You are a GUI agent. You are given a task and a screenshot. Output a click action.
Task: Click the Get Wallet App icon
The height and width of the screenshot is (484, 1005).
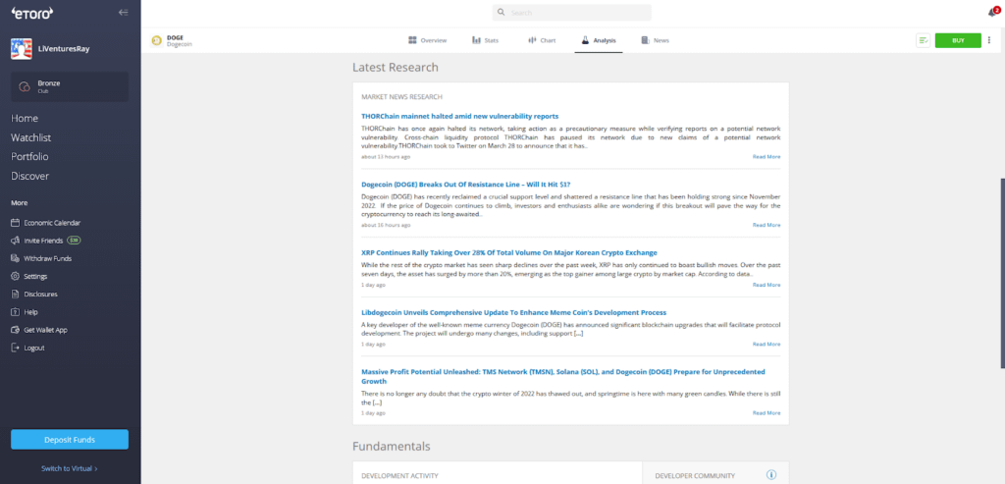16,330
